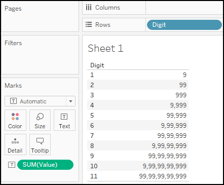Select row with value 9,99,999
The height and width of the screenshot is (185, 224).
point(138,125)
